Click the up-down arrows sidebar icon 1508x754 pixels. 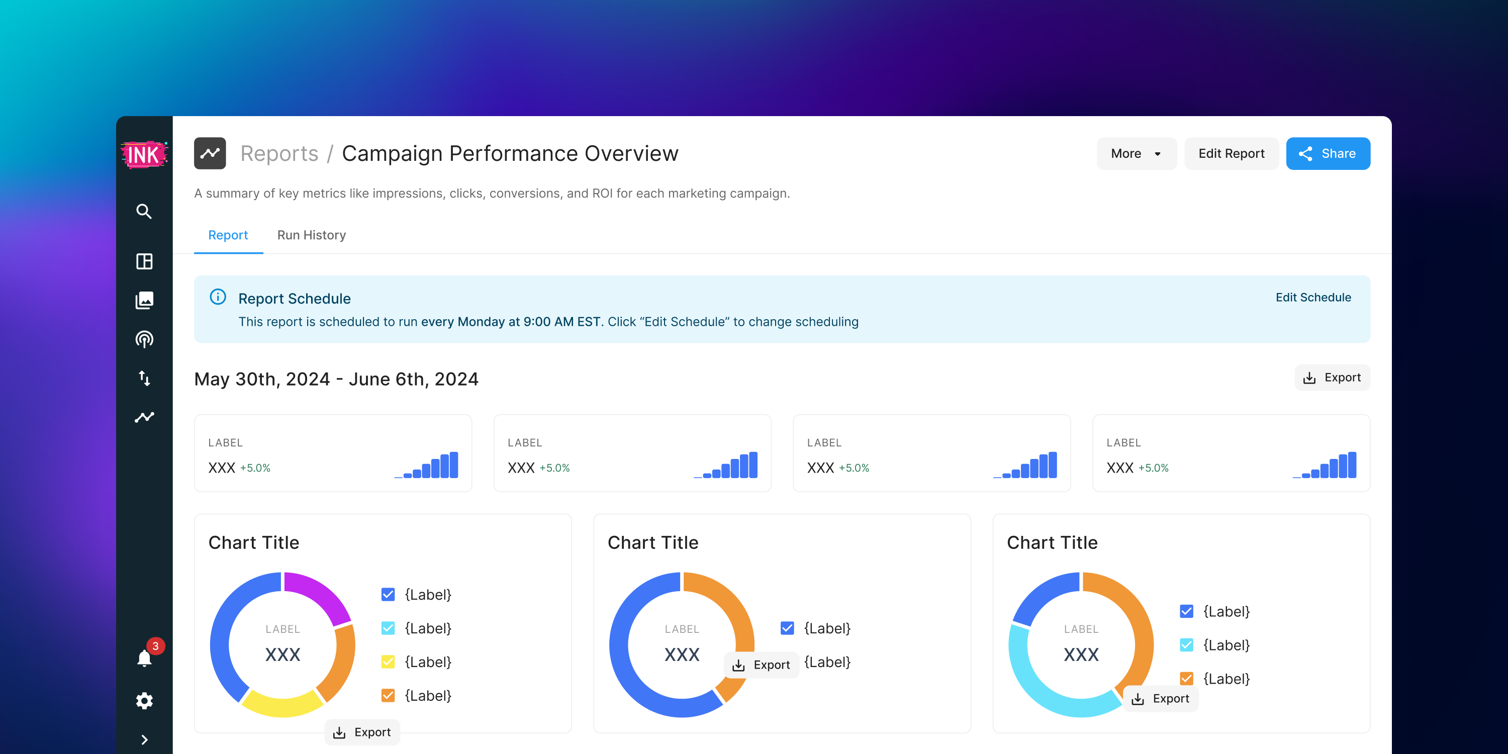point(144,378)
